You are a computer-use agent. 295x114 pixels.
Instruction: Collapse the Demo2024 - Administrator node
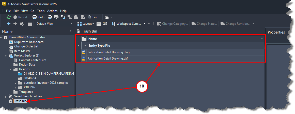pyautogui.click(x=1, y=38)
